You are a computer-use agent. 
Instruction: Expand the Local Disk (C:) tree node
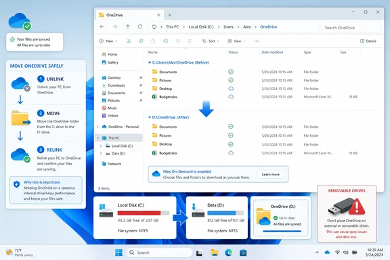point(101,146)
